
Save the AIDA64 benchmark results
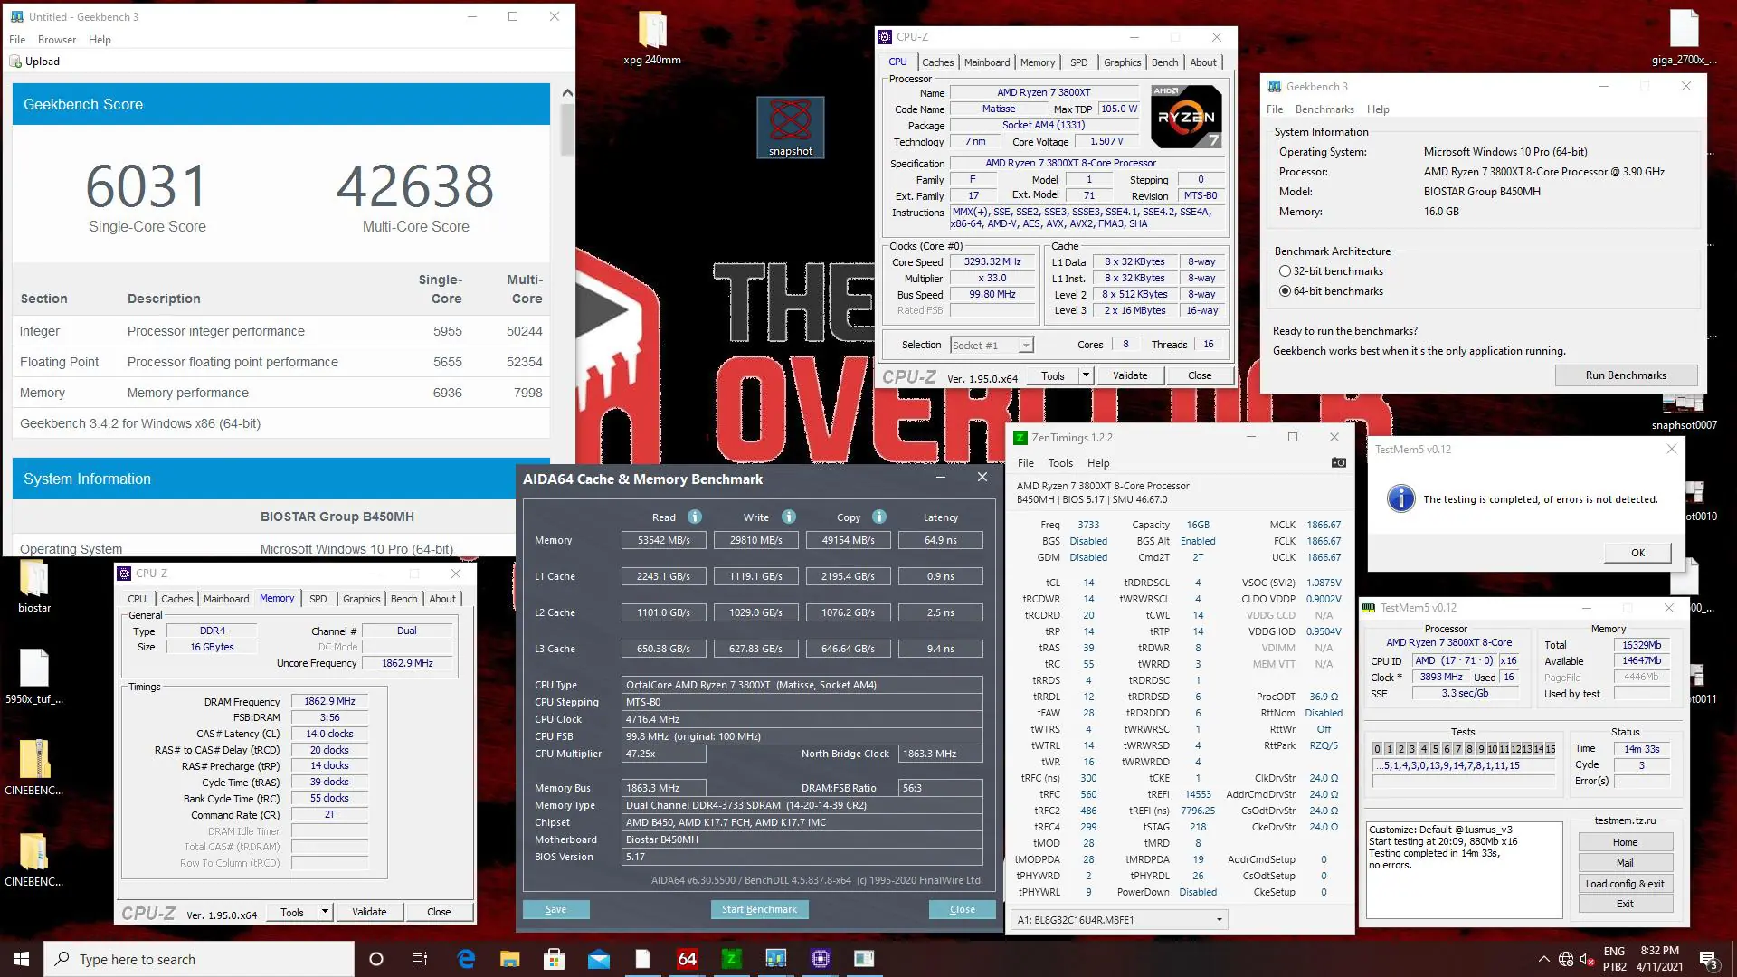click(555, 909)
